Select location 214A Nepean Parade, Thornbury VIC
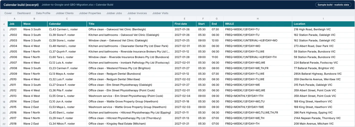Viewport: 355px width, 127px height. pyautogui.click(x=323, y=118)
